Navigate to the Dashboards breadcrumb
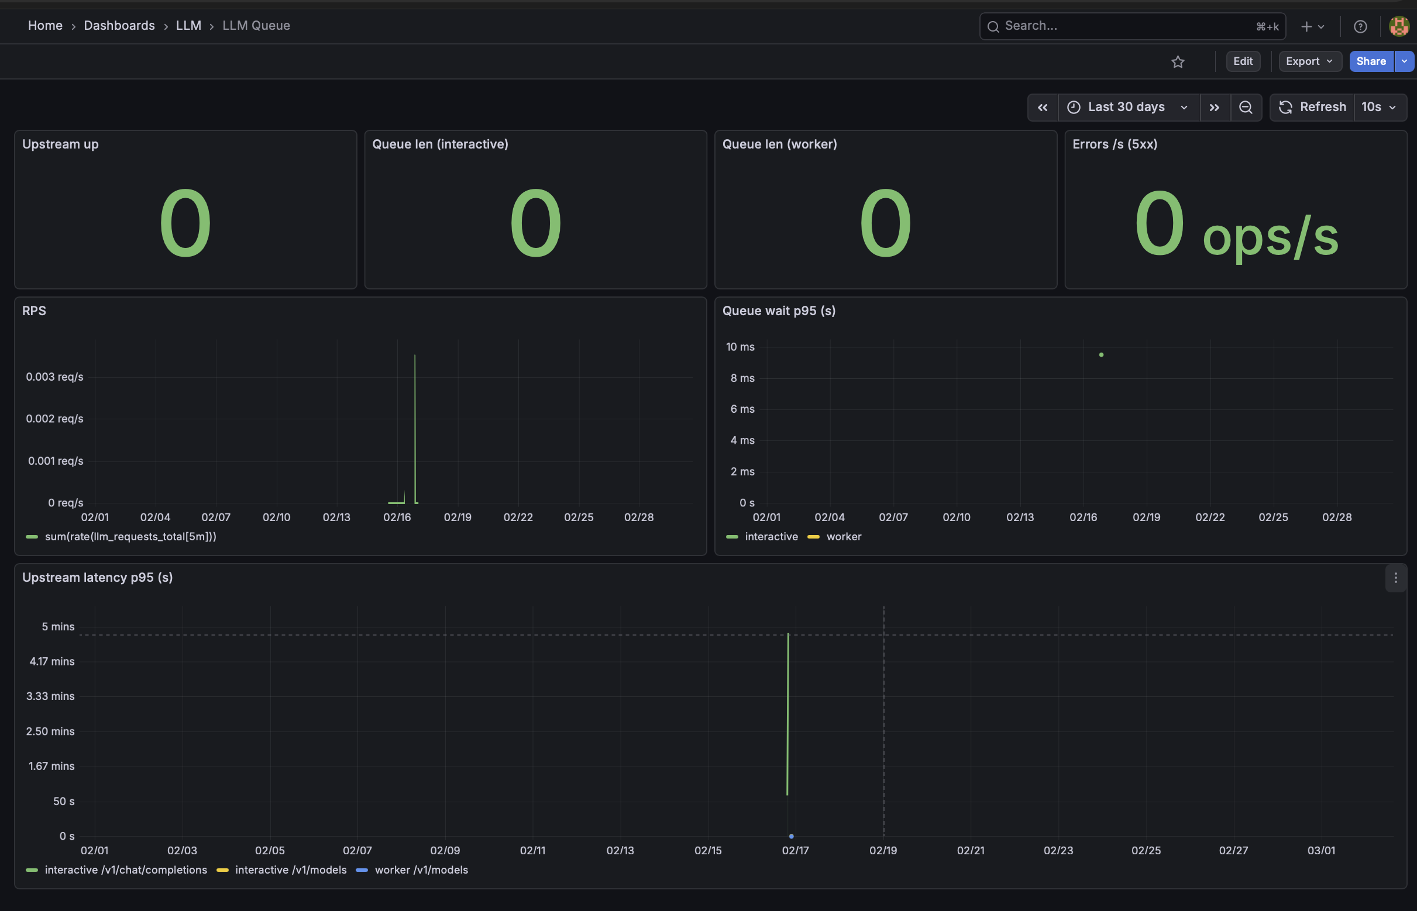 click(x=118, y=26)
